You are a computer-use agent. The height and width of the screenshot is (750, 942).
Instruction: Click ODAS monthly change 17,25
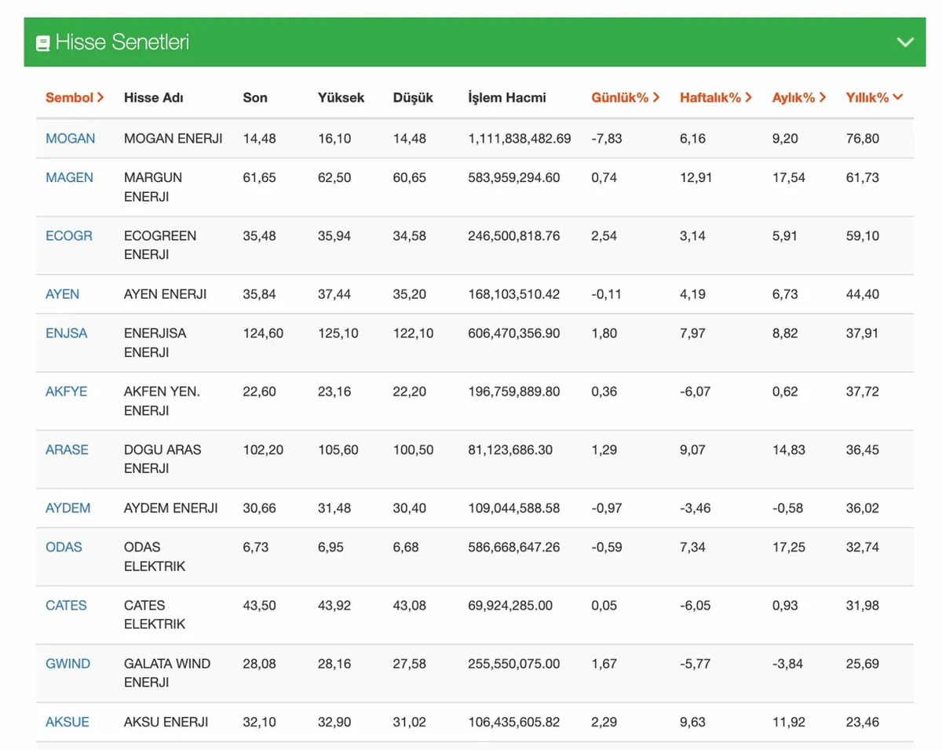[x=789, y=547]
